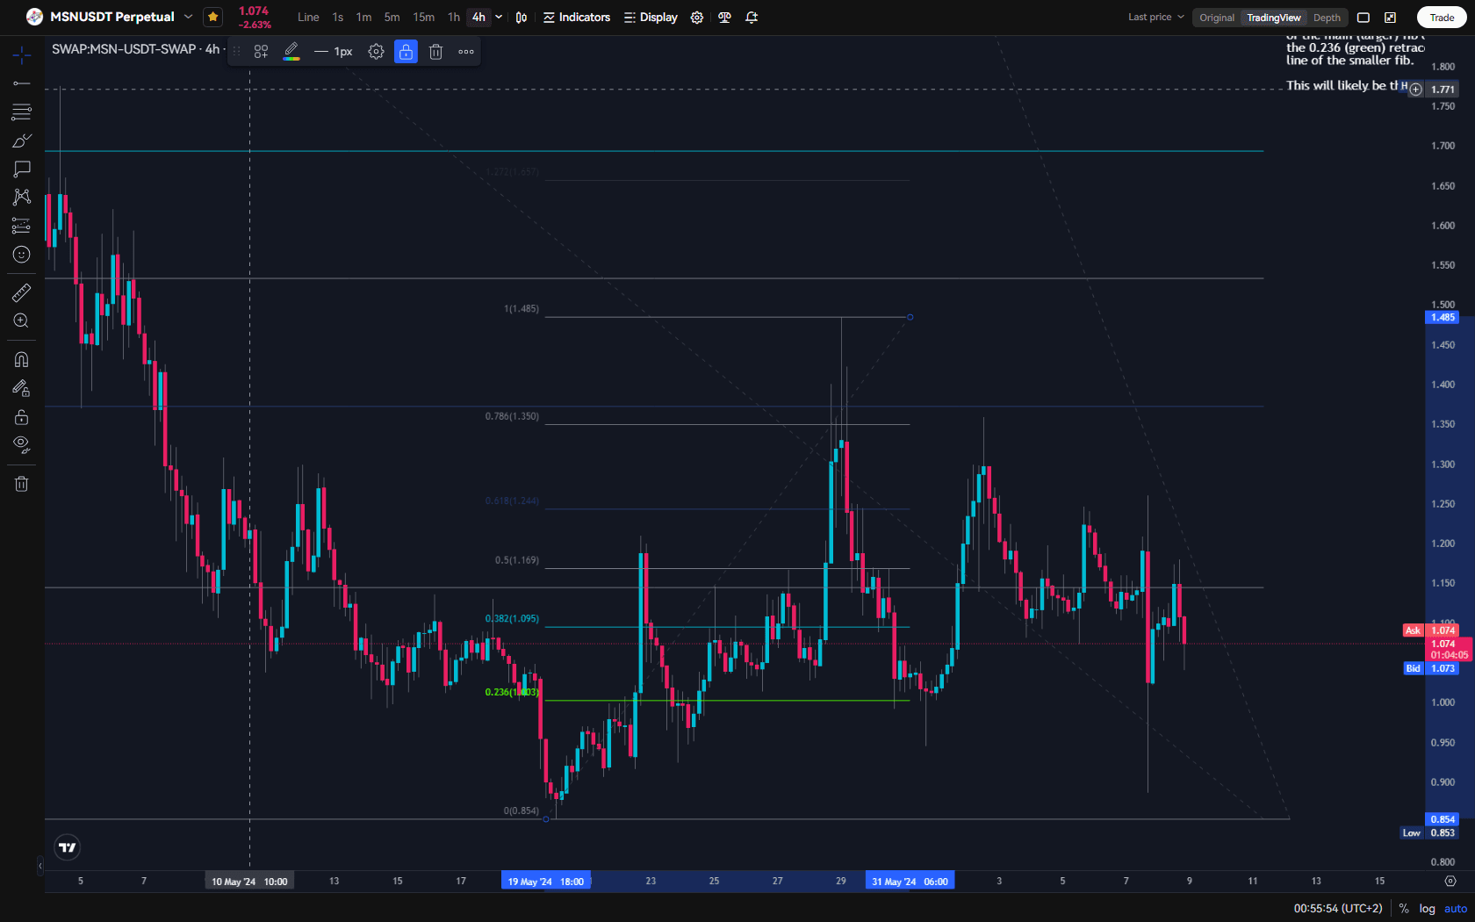Switch to Line chart
This screenshot has height=922, width=1475.
308,18
